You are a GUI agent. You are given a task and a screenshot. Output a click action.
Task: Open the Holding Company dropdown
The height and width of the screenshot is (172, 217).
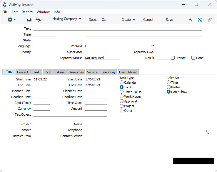[67, 19]
